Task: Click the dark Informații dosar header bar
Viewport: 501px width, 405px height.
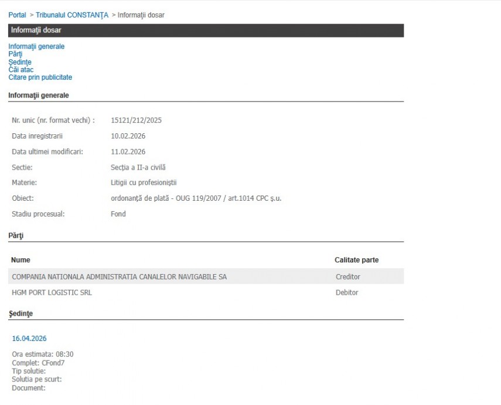Action: click(206, 30)
